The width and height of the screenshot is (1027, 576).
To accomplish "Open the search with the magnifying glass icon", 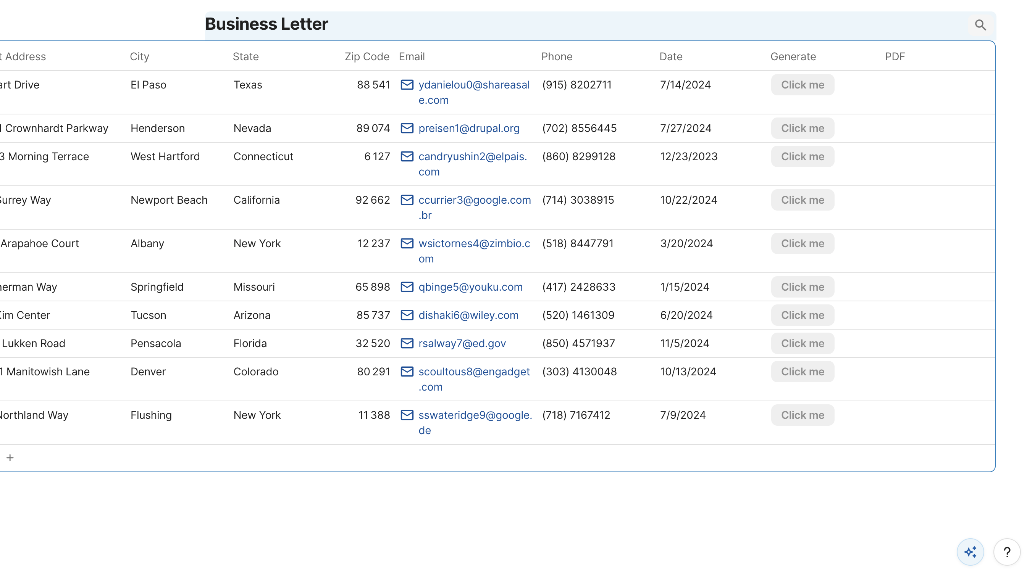I will pos(981,25).
